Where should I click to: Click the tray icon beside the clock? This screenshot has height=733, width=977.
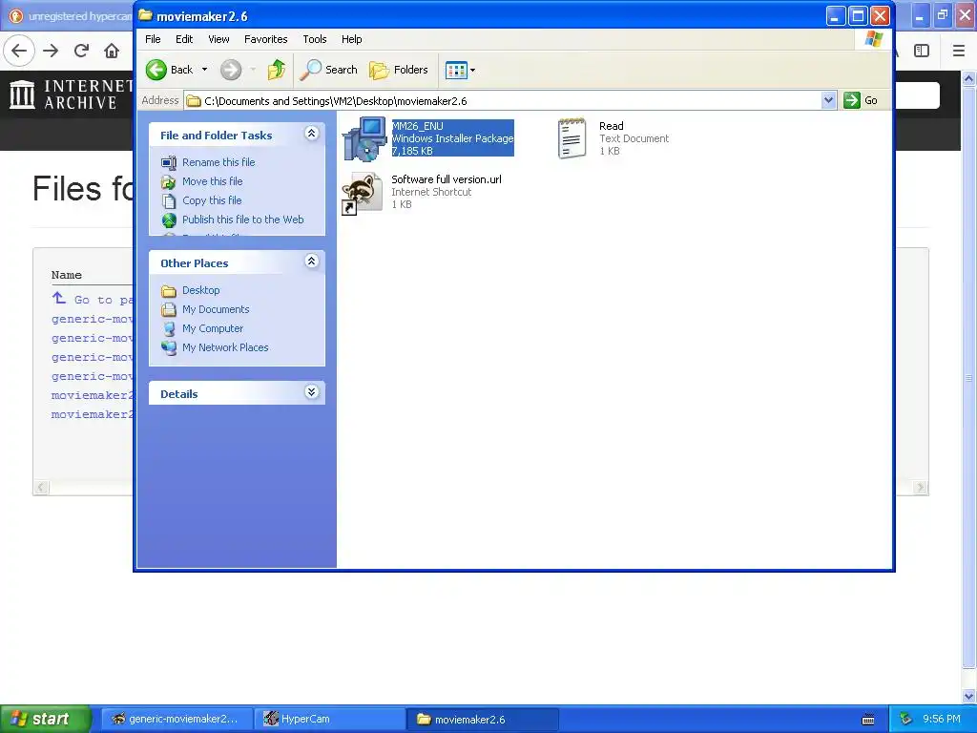(x=906, y=719)
